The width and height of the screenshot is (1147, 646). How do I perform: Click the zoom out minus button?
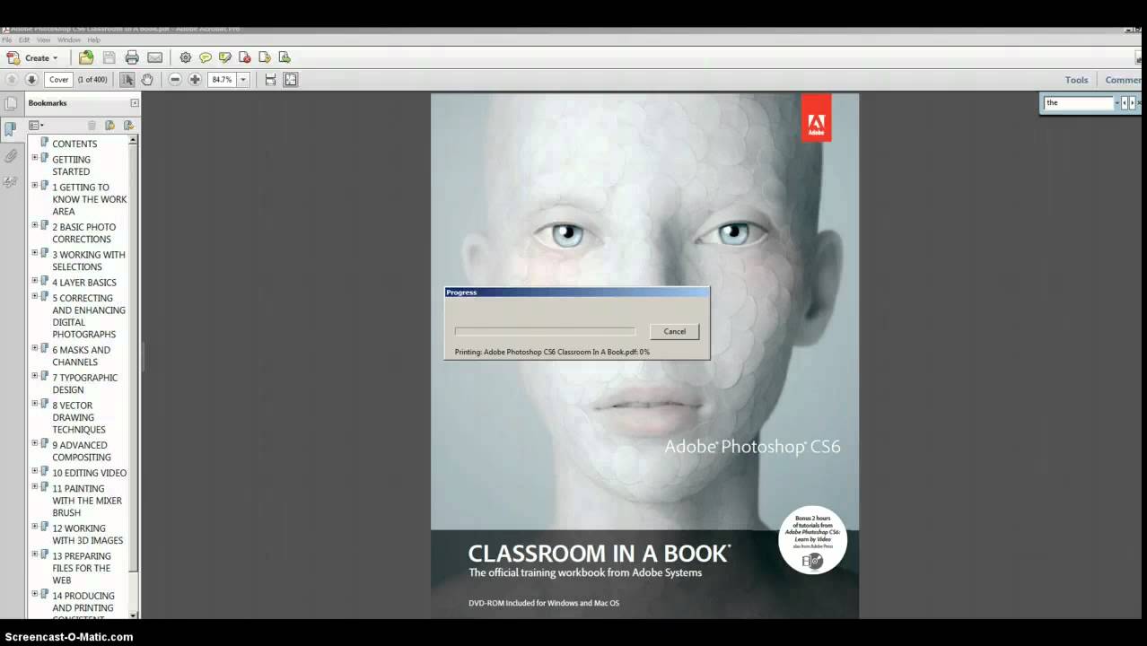click(175, 80)
